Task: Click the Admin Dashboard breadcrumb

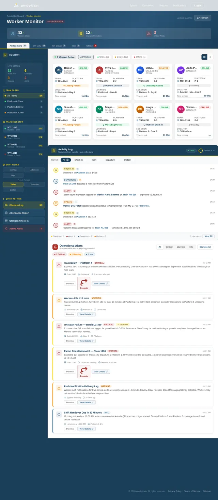Action: 15,16
